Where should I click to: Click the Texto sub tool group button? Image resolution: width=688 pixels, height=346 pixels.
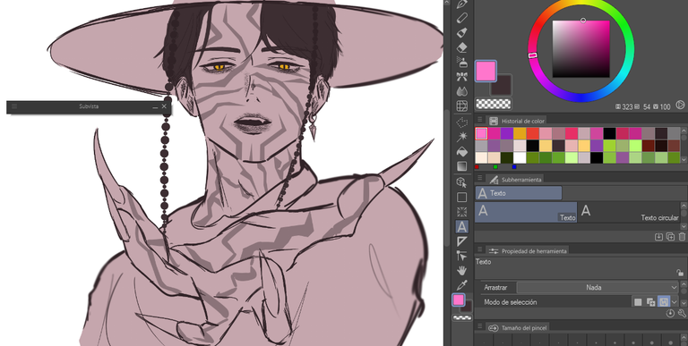point(518,193)
